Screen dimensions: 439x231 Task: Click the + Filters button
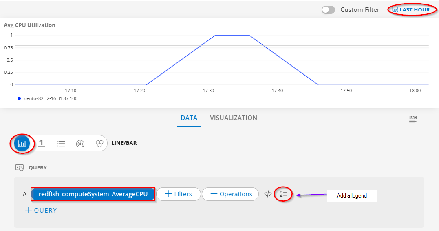point(179,194)
